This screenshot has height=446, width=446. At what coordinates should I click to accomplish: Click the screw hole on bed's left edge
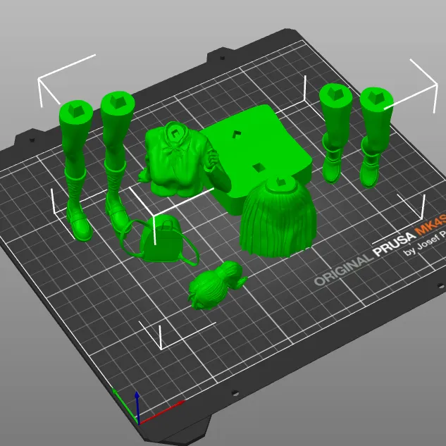30,140
